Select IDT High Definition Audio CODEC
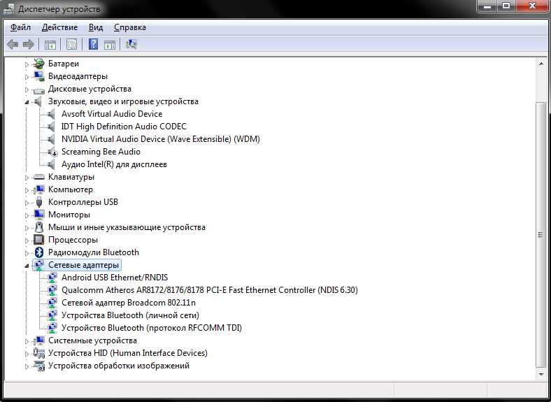Screen dimensions: 551x402 [x=124, y=127]
